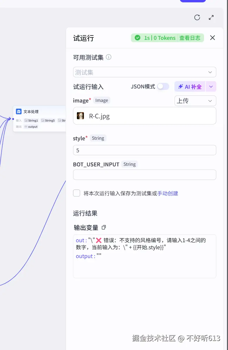Screen dimensions: 228x350
Task: Click the 手动创建 link
Action: (x=167, y=193)
